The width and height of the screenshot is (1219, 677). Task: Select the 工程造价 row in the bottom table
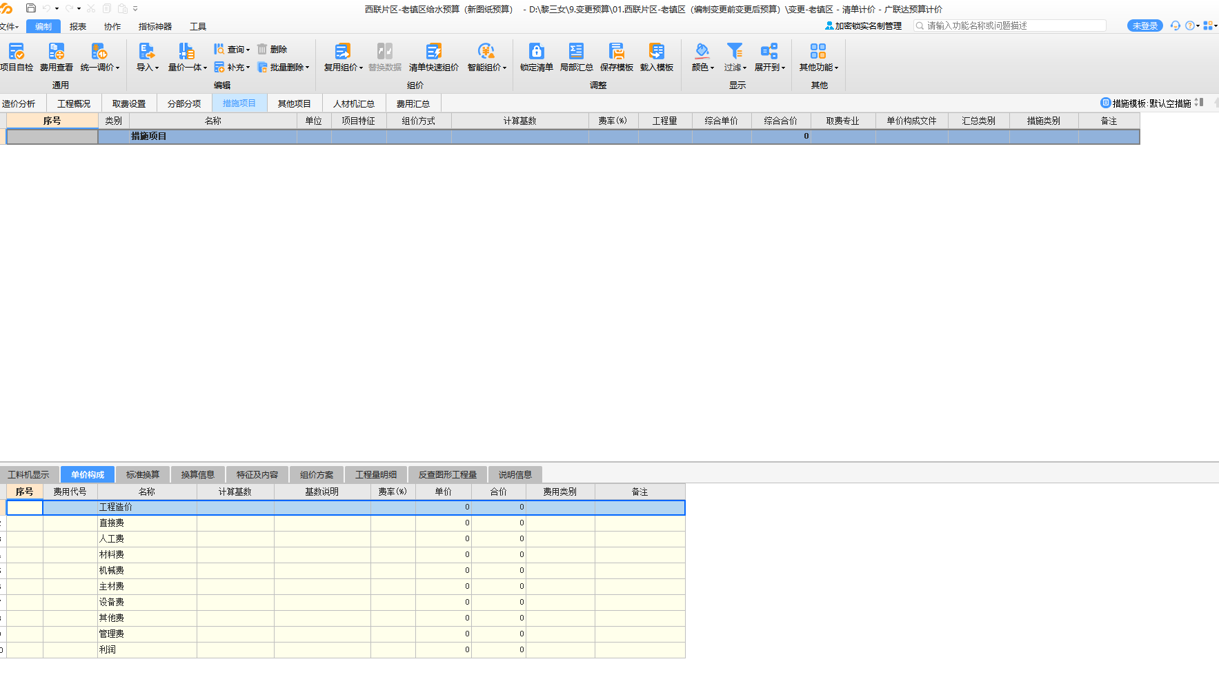coord(346,507)
